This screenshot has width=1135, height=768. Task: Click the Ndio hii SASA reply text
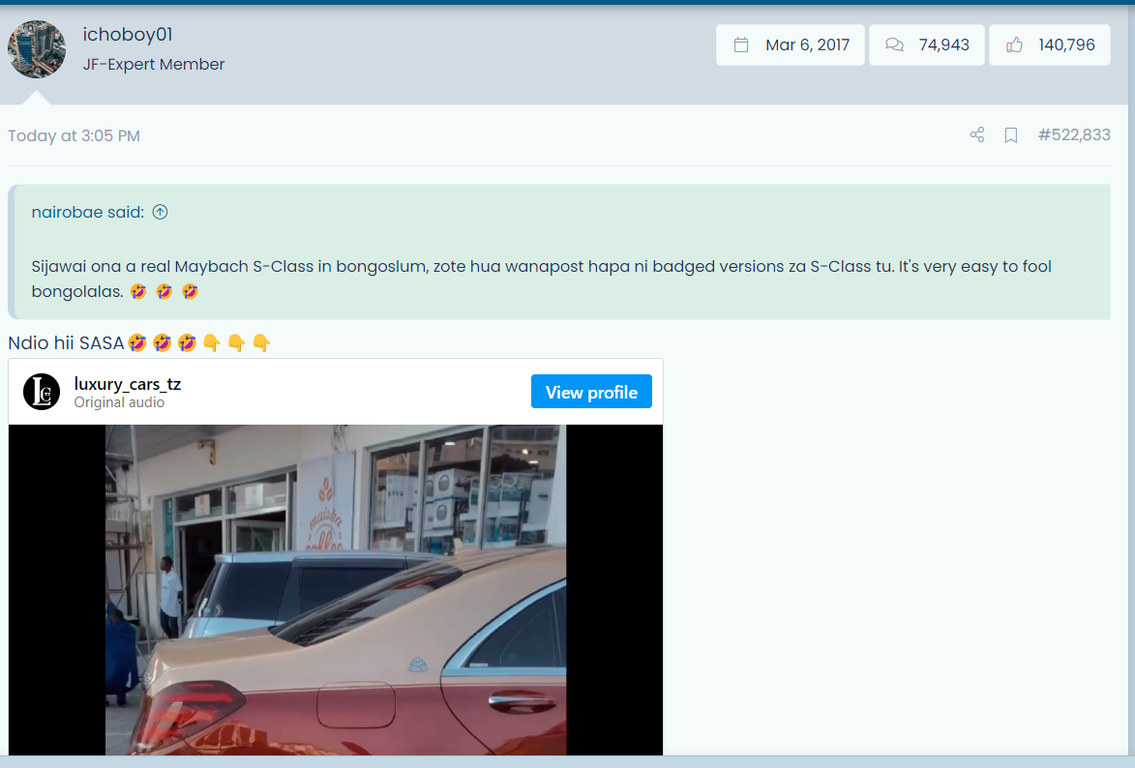(67, 343)
